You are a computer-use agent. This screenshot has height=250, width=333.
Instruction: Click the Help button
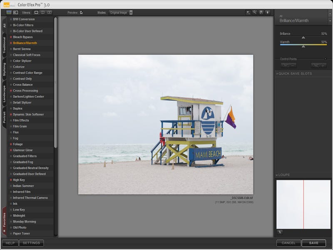[10, 243]
